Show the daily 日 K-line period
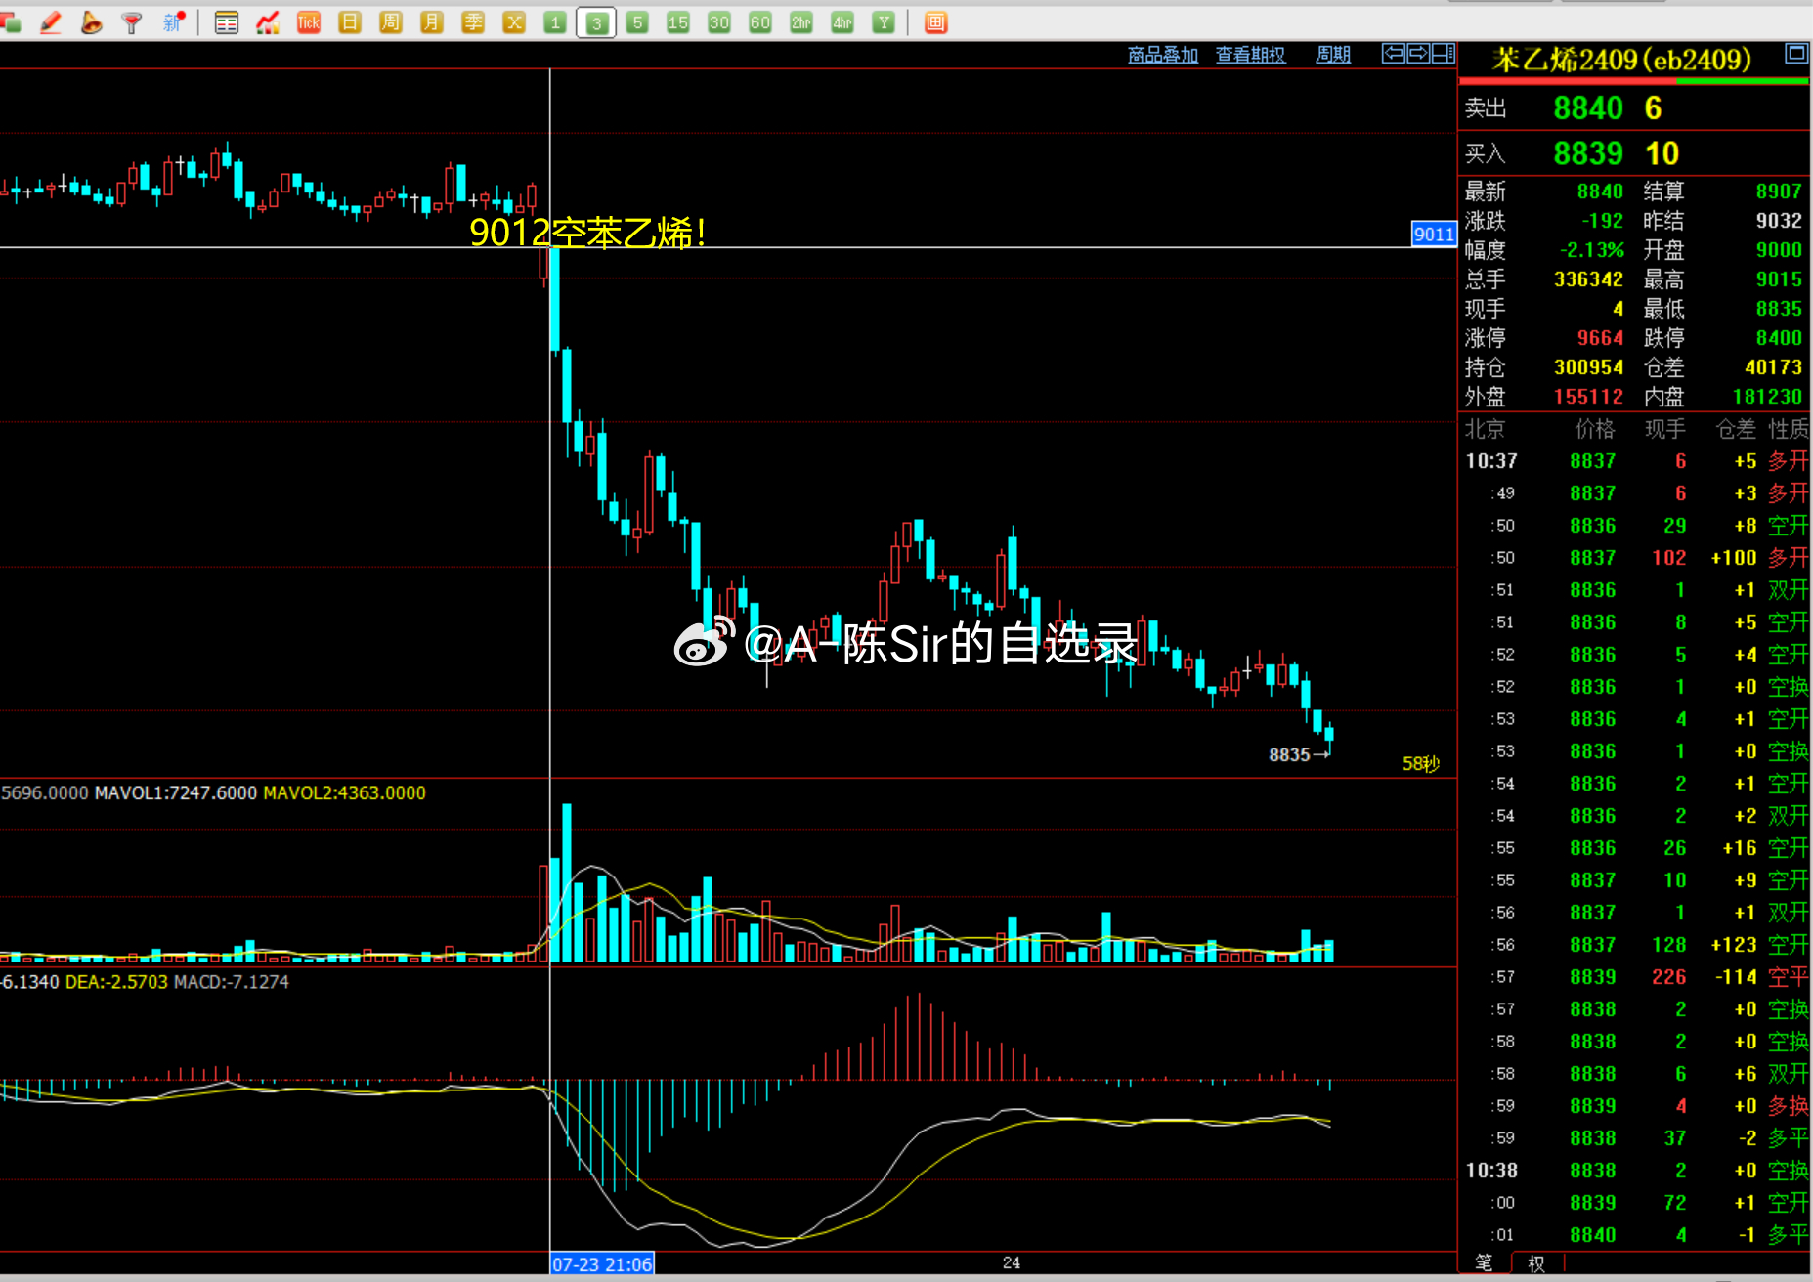 click(350, 22)
